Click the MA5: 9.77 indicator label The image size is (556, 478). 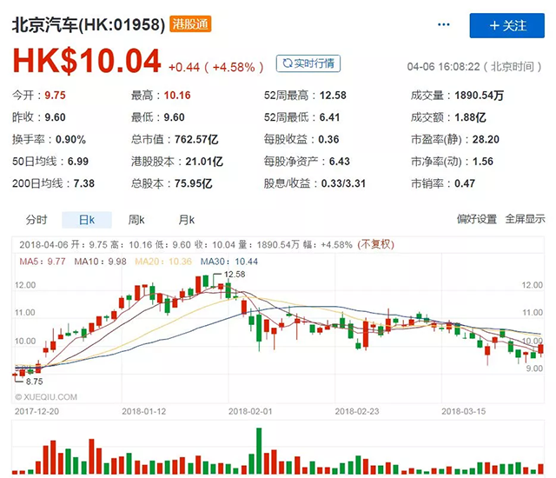[43, 262]
